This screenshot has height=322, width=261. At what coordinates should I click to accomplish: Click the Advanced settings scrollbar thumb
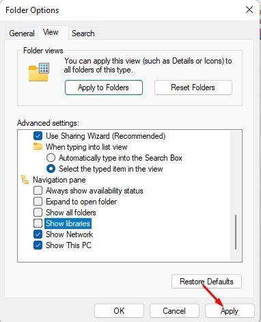[236, 232]
